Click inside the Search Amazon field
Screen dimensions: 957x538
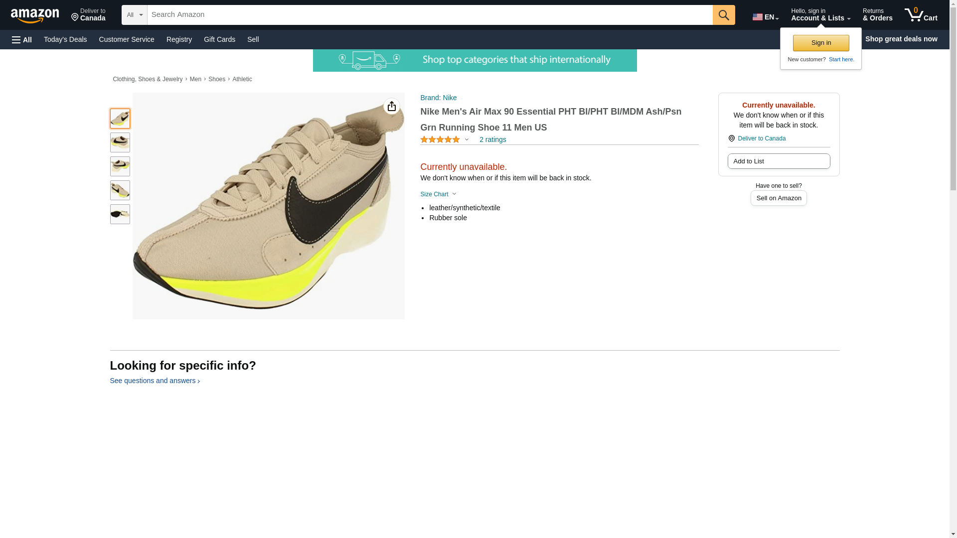click(x=429, y=15)
